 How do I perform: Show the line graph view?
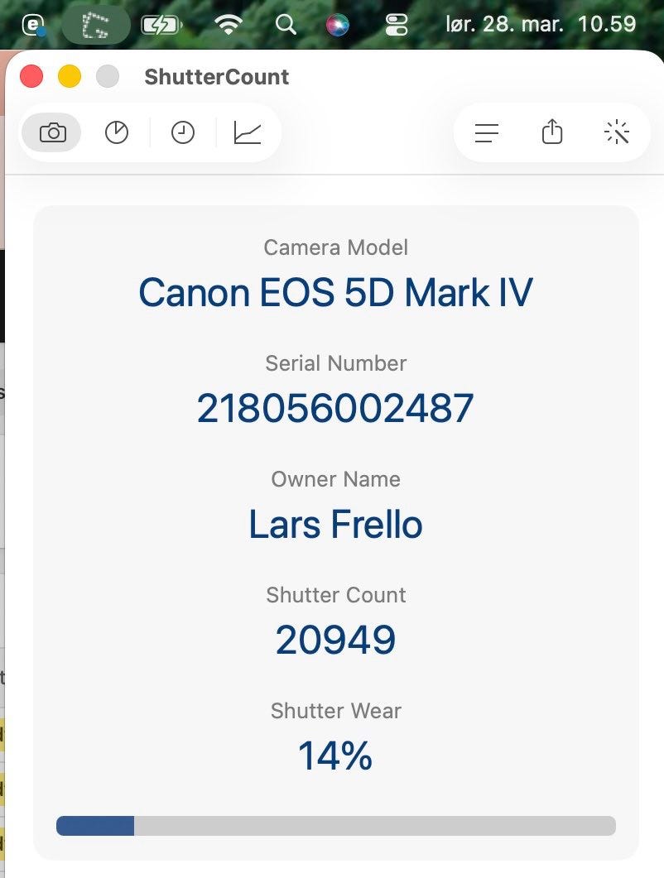point(248,132)
